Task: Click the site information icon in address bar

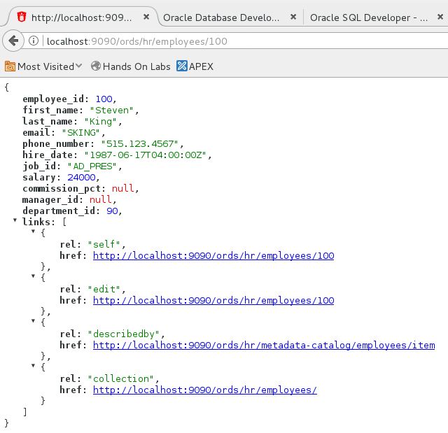Action: [34, 41]
